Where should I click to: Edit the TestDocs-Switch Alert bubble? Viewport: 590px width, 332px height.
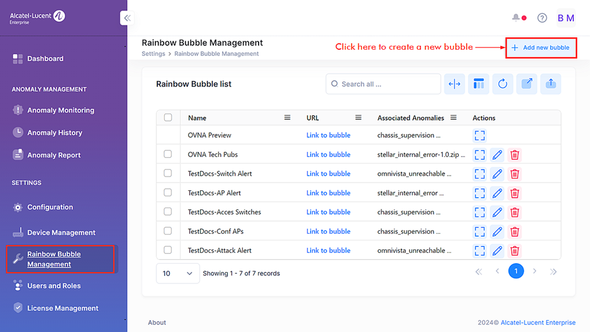pos(497,174)
